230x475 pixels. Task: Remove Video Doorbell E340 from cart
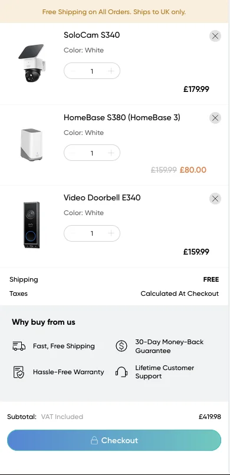(215, 199)
